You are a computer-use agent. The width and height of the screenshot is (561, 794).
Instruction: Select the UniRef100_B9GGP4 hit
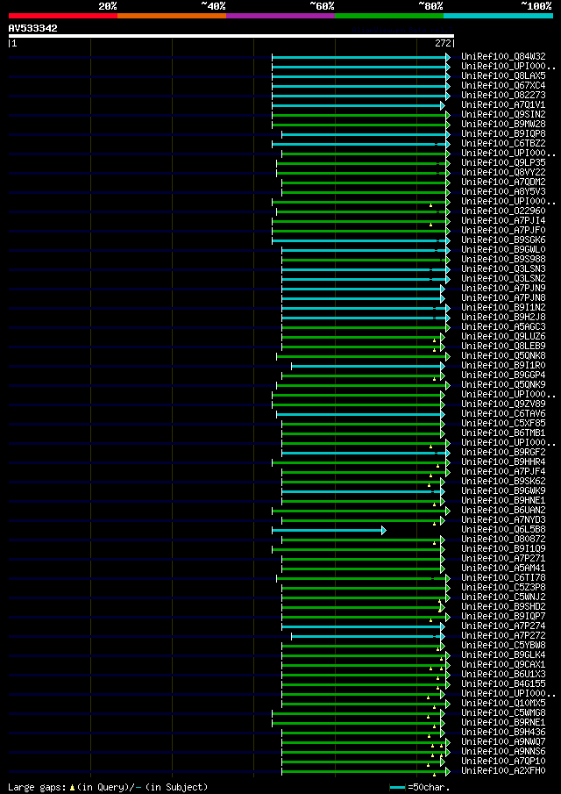[503, 376]
